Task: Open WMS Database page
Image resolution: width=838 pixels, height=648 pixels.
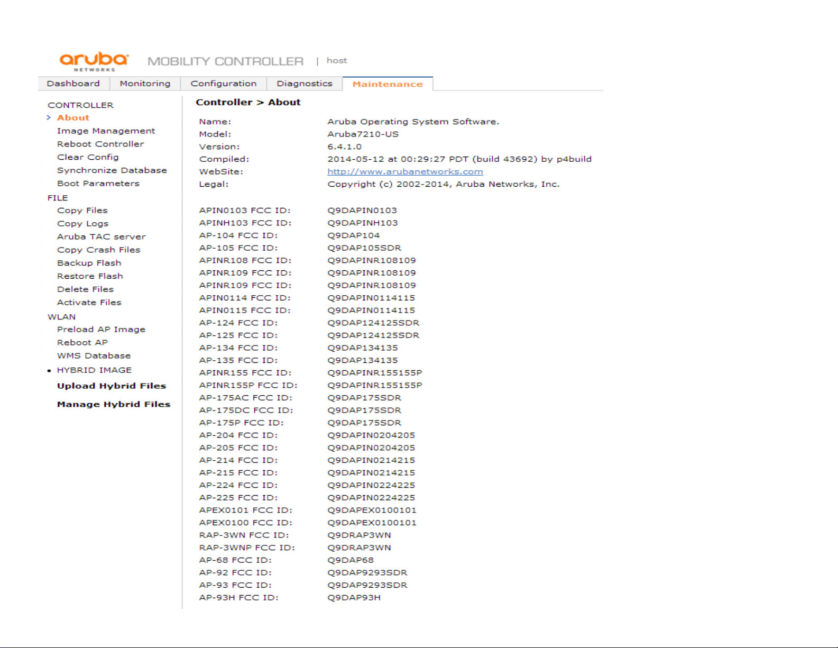Action: (x=94, y=356)
